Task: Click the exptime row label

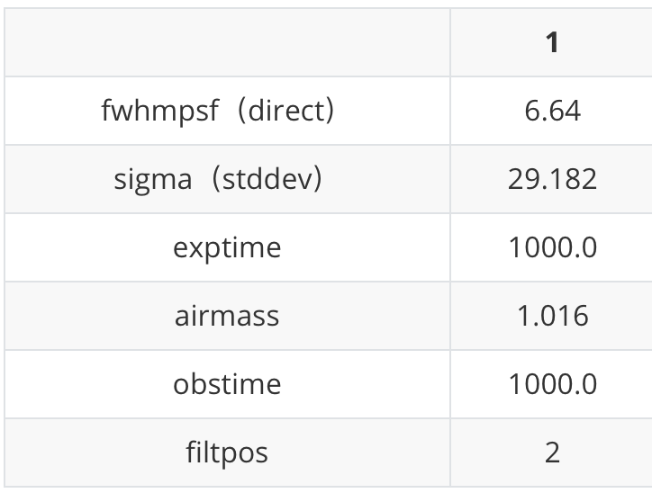Action: 227,247
